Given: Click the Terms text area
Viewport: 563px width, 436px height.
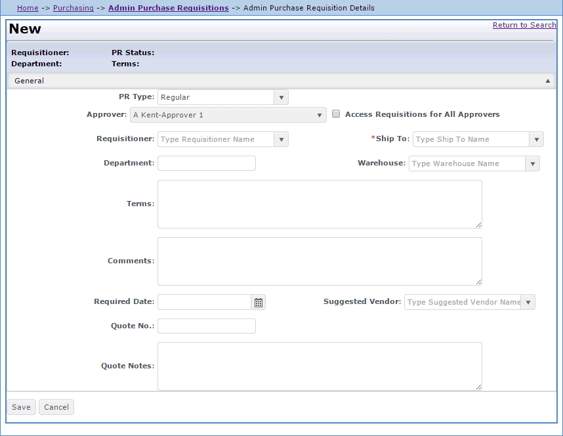Looking at the screenshot, I should tap(319, 204).
